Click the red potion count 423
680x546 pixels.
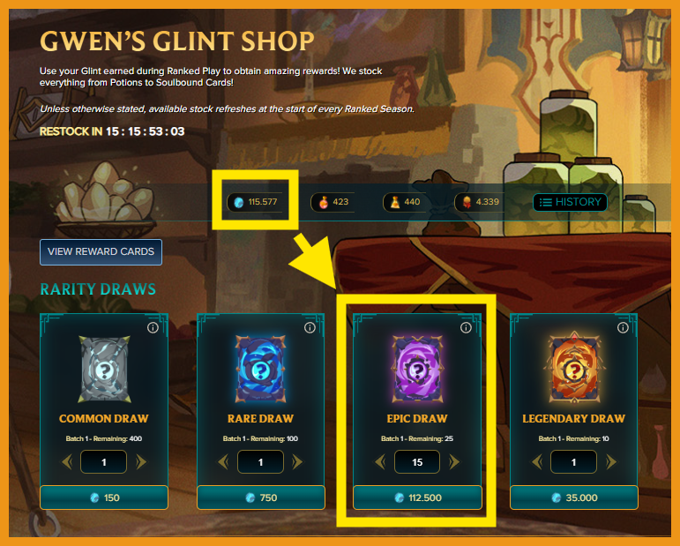pos(340,202)
